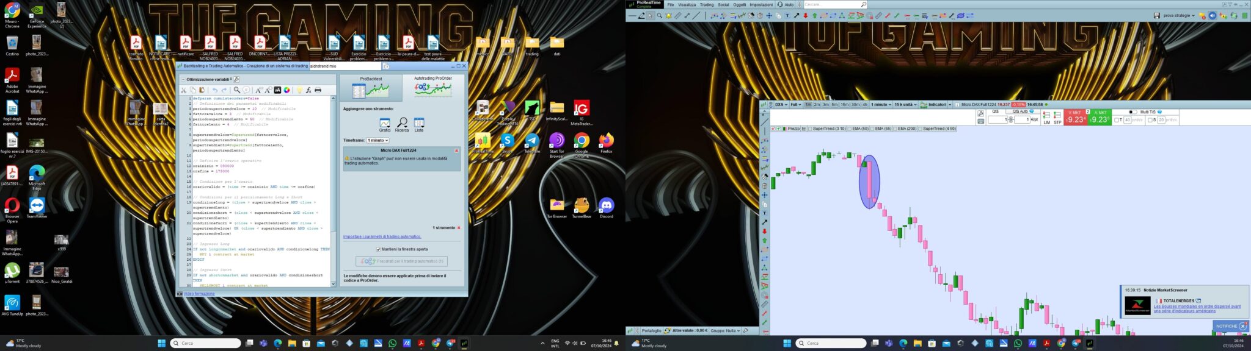Toggle the SuperTrend (3 10) checkbox
The width and height of the screenshot is (1251, 351).
coord(810,129)
